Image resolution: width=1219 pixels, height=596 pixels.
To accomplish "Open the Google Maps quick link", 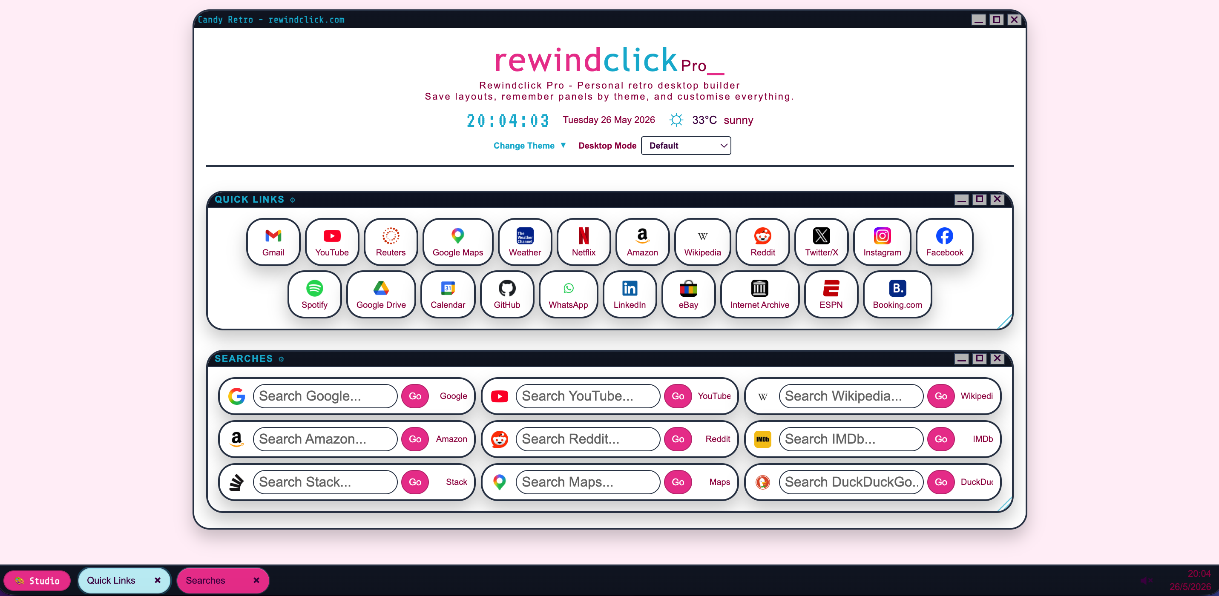I will pyautogui.click(x=457, y=242).
